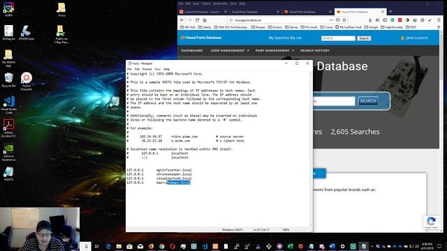Screen dimensions: 447x251
Task: Open the Firefox downloads arrow icon
Action: tap(370, 20)
